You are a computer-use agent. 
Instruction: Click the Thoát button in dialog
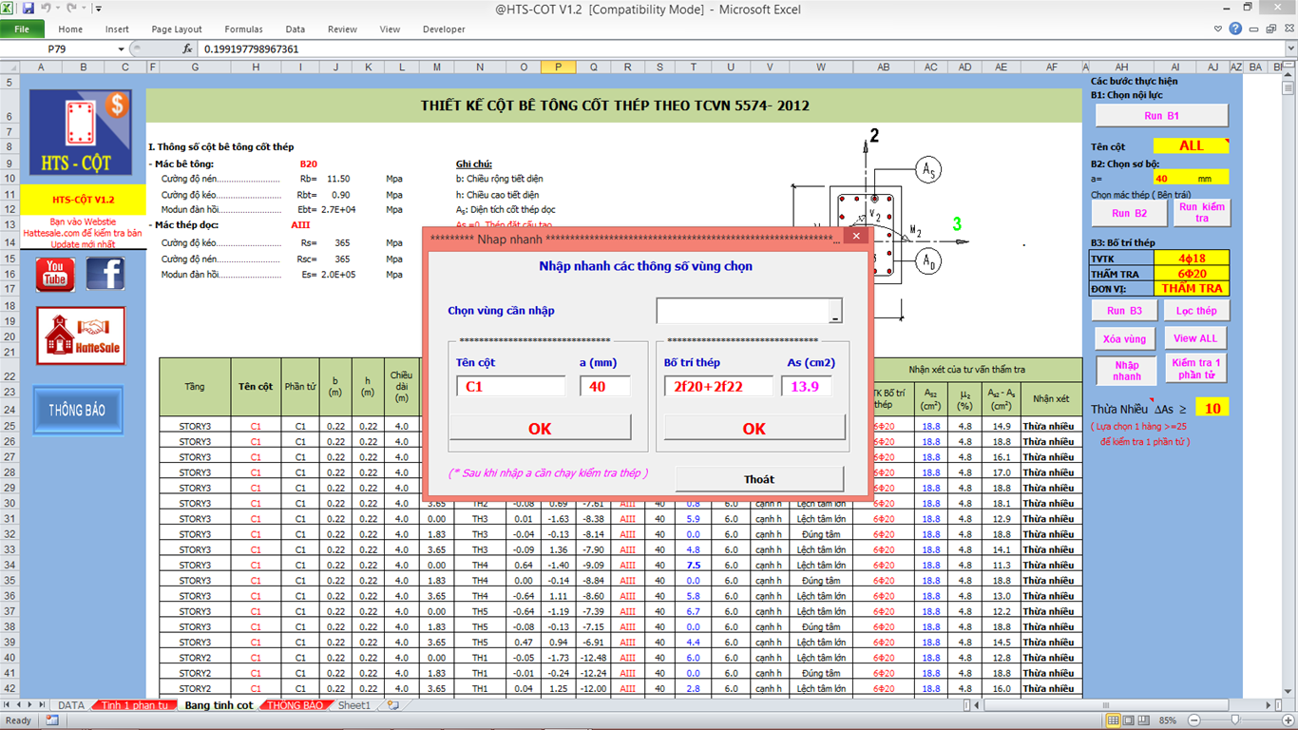pyautogui.click(x=759, y=479)
